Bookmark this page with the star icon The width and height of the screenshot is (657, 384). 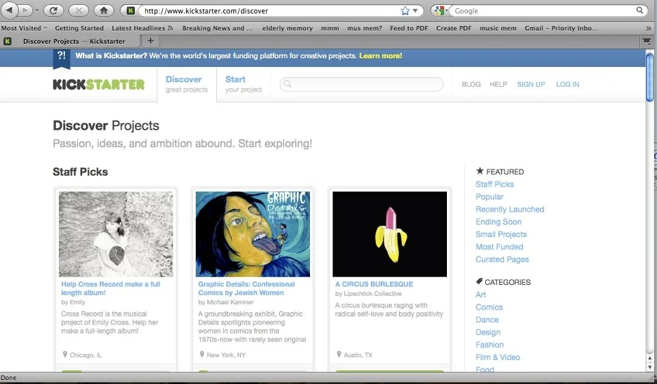[404, 11]
